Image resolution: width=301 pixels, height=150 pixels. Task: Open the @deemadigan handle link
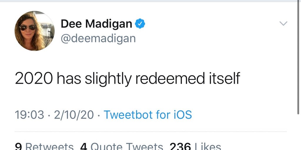tap(98, 38)
